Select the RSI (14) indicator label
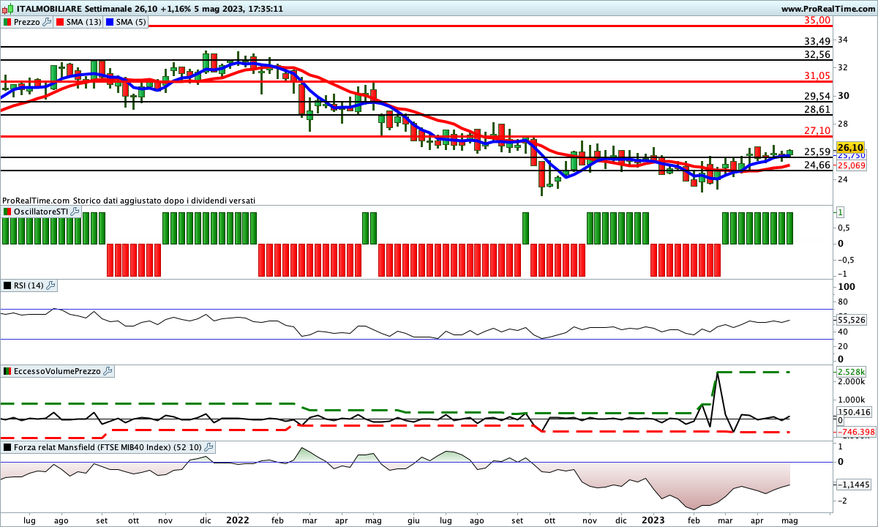 (30, 285)
